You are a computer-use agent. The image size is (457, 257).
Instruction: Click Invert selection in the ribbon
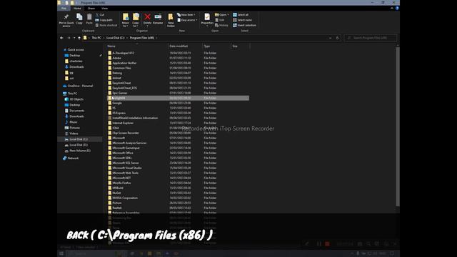point(244,26)
